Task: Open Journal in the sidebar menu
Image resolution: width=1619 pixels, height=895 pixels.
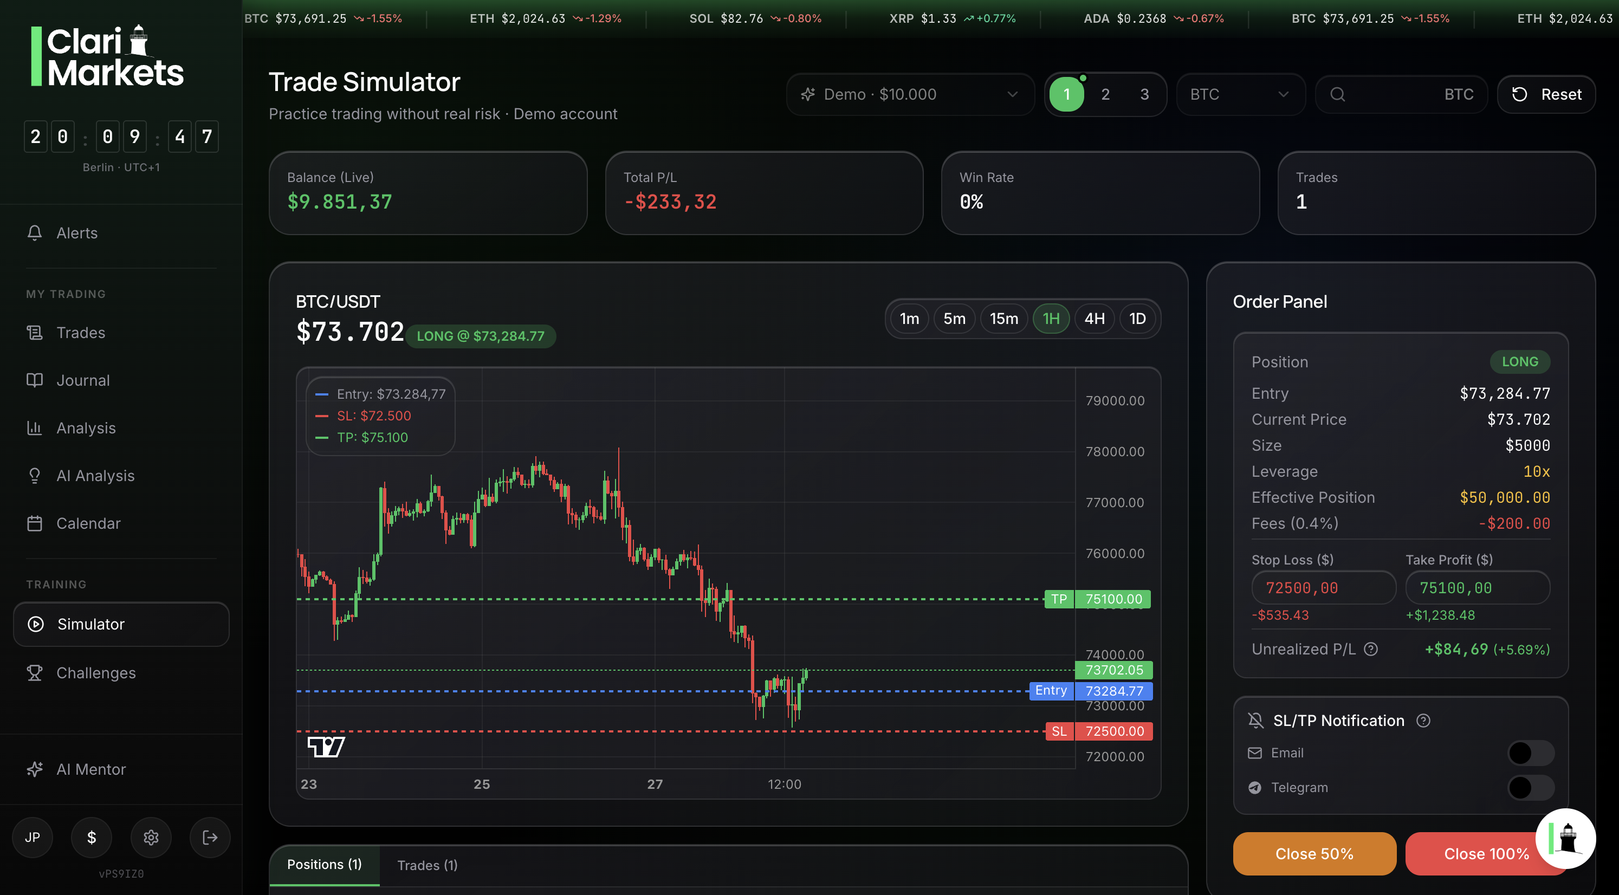Action: (x=121, y=380)
